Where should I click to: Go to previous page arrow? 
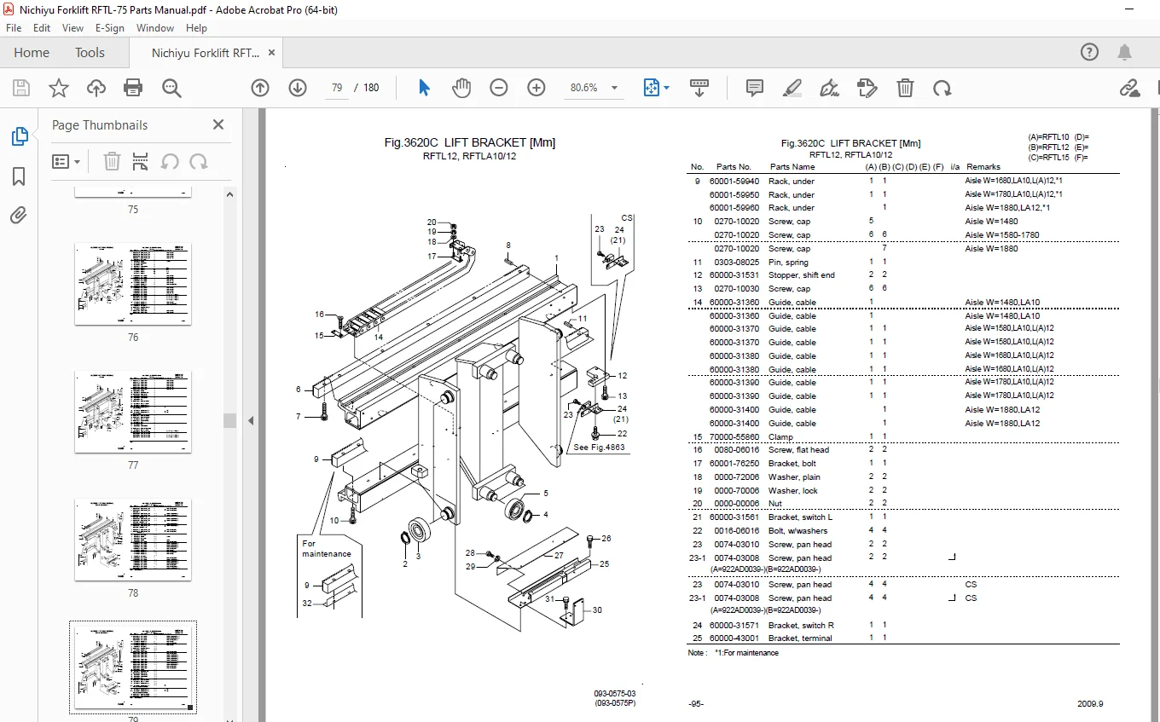260,88
